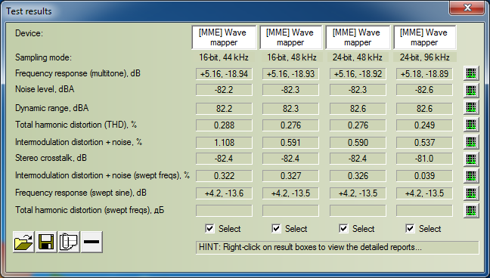Click the 0.537 intermodulation distortion box

(424, 143)
